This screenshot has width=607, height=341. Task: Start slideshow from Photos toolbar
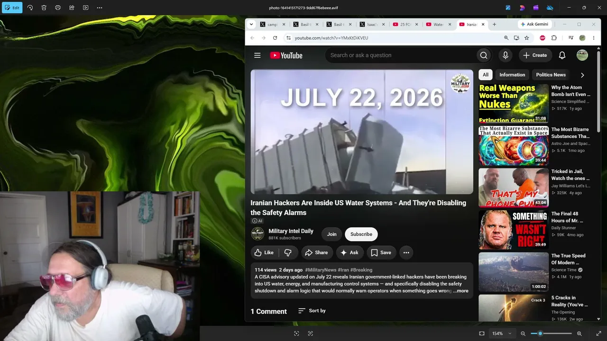click(86, 8)
